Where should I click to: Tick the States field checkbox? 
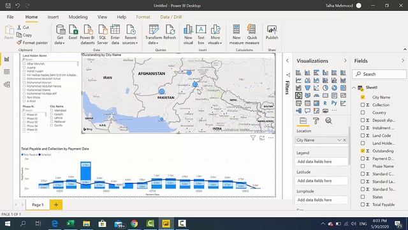point(363,197)
